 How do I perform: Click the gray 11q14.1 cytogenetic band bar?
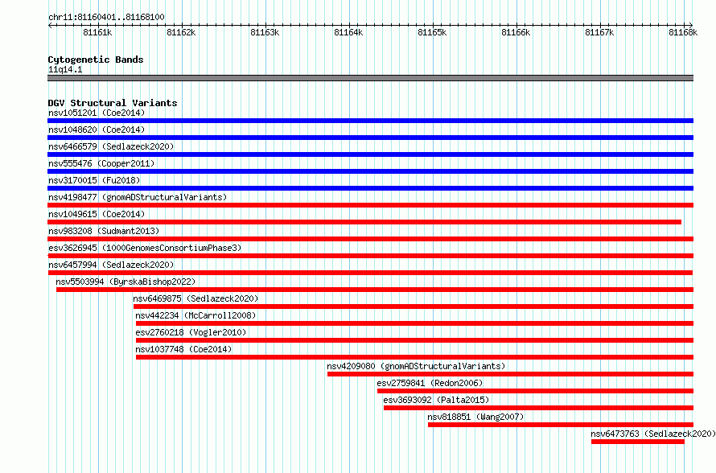click(370, 78)
